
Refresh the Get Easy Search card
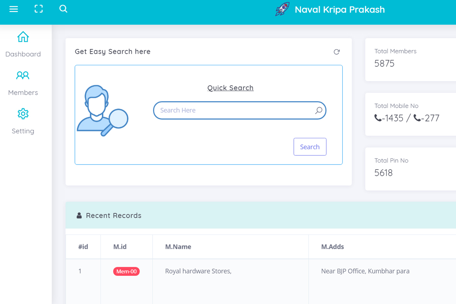point(337,52)
